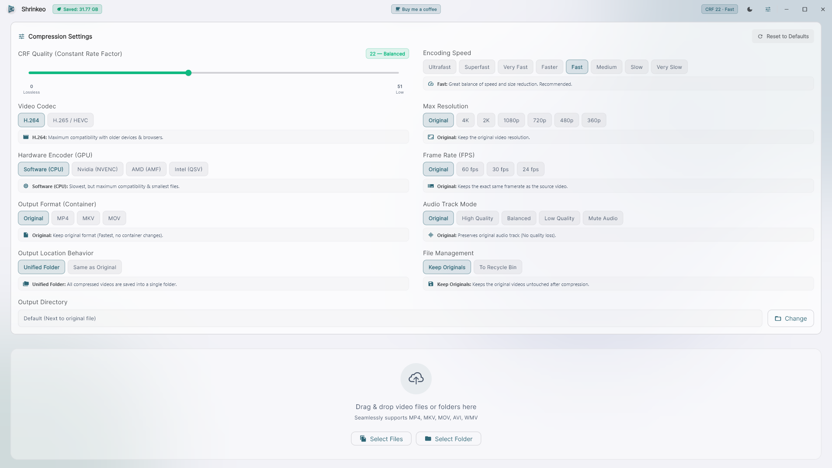Select Mute Audio option
Screen dimensions: 832x468
[603, 218]
